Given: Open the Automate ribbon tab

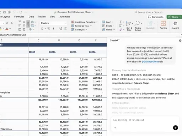Looking at the screenshot, I should pos(65,17).
